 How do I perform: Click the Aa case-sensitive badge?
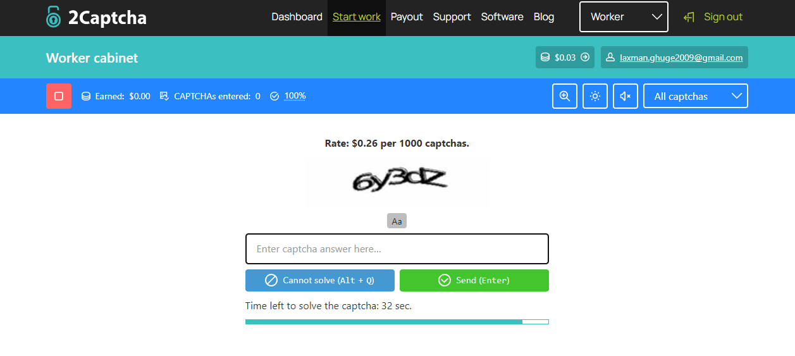point(397,221)
